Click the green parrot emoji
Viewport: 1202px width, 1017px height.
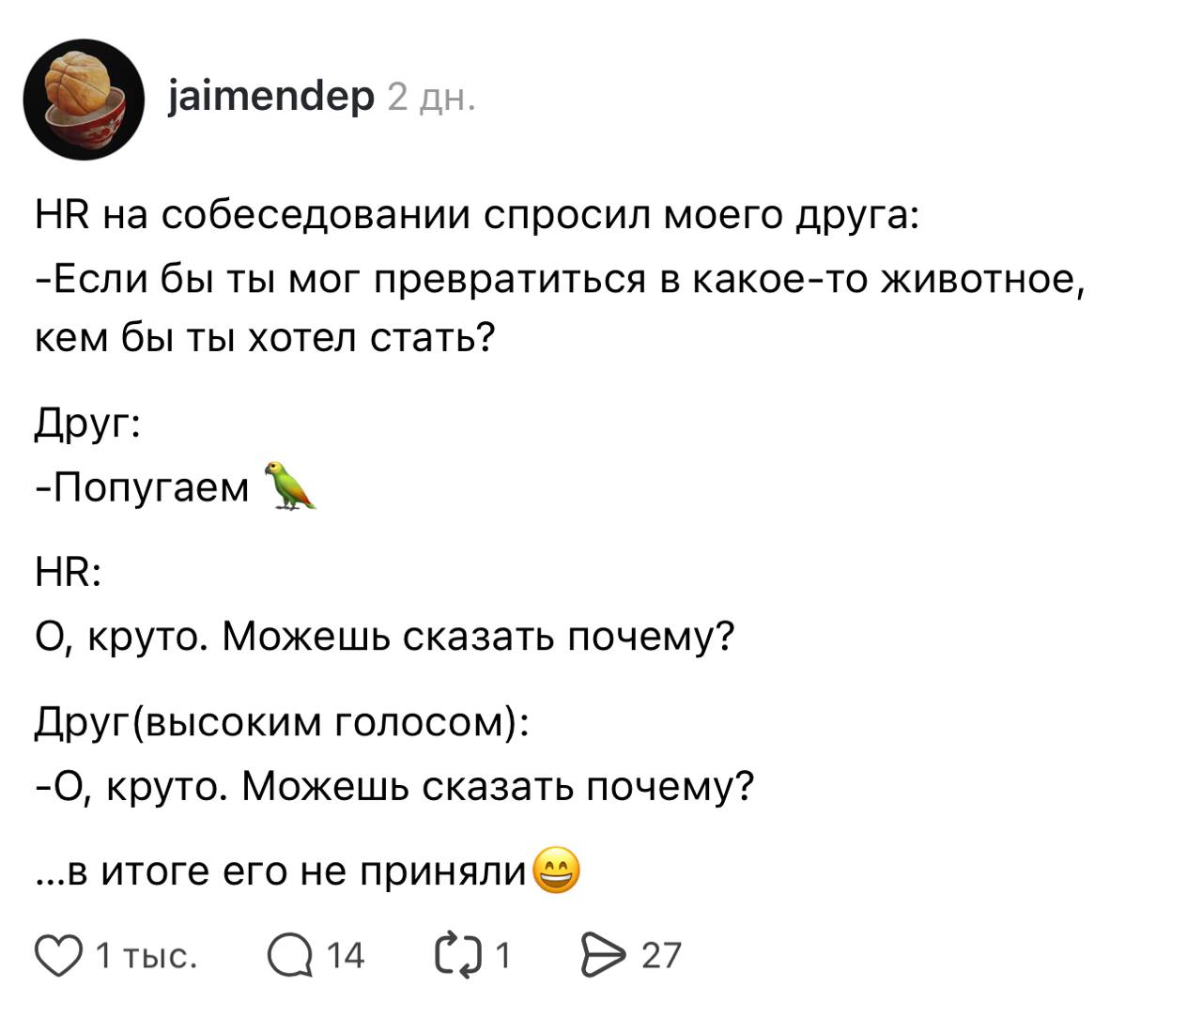[x=290, y=485]
